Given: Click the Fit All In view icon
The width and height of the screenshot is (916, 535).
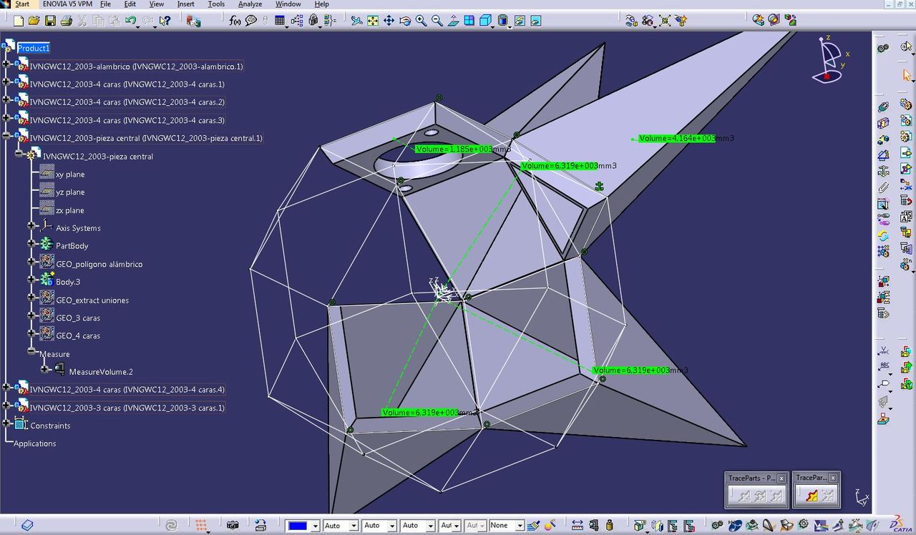Looking at the screenshot, I should 373,21.
